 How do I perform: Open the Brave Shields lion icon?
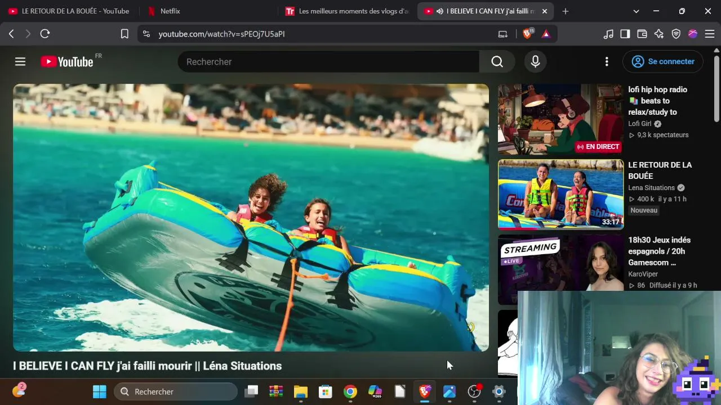coord(528,34)
